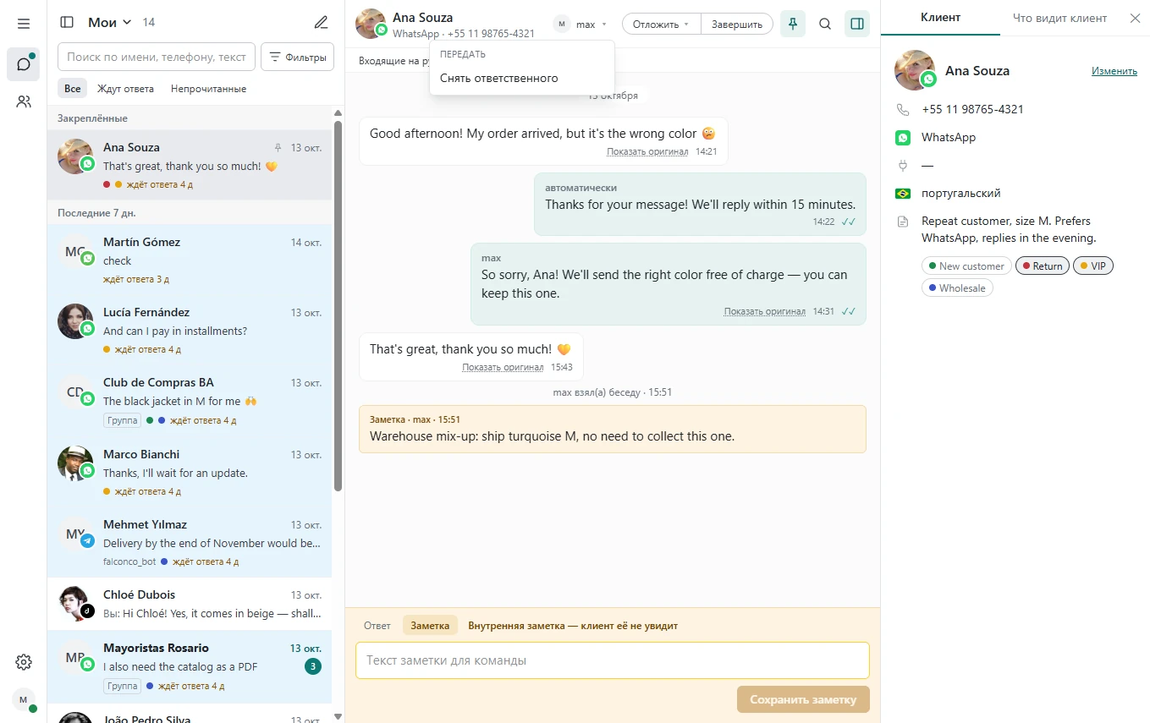Open the Lucía Fernández conversation
This screenshot has width=1150, height=723.
tap(190, 331)
